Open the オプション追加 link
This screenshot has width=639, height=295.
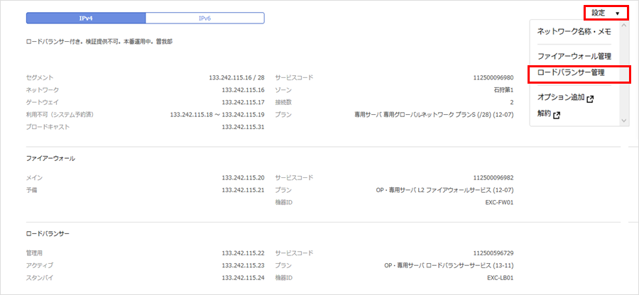[561, 98]
